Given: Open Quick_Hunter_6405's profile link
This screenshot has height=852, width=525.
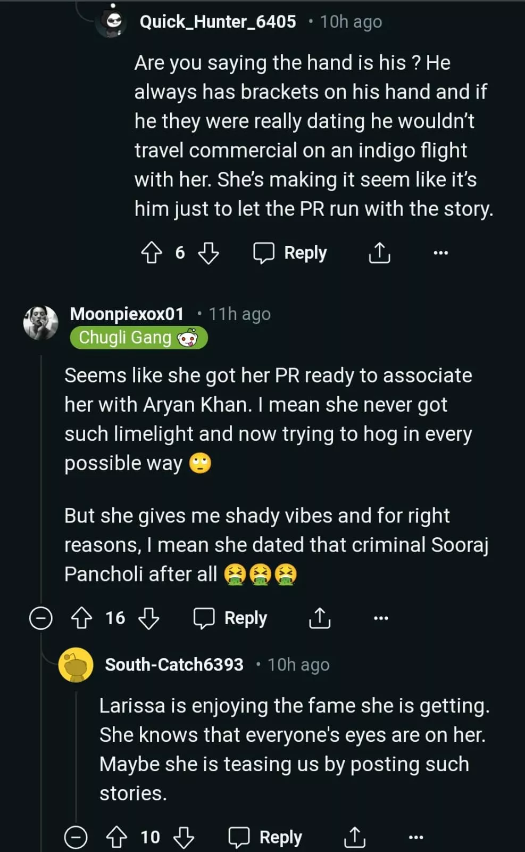Looking at the screenshot, I should [218, 21].
